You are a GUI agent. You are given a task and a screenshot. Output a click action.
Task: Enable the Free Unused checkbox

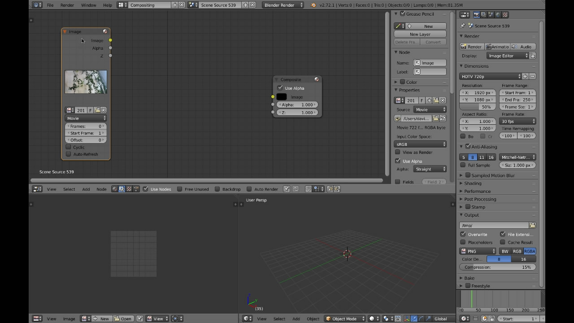point(179,189)
